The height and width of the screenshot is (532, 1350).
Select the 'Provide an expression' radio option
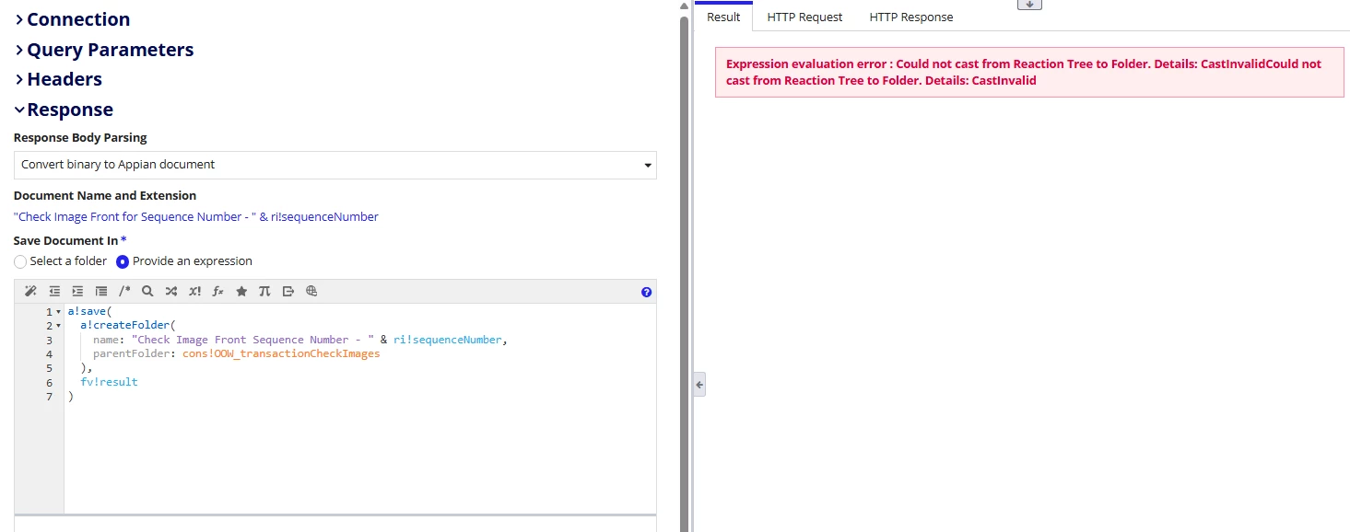pos(123,261)
